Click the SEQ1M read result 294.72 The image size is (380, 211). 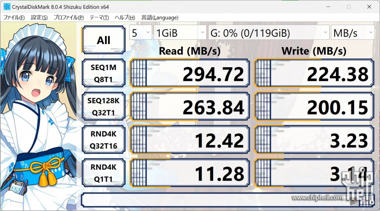190,73
